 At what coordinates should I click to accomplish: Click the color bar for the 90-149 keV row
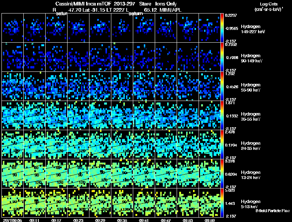[222, 57]
